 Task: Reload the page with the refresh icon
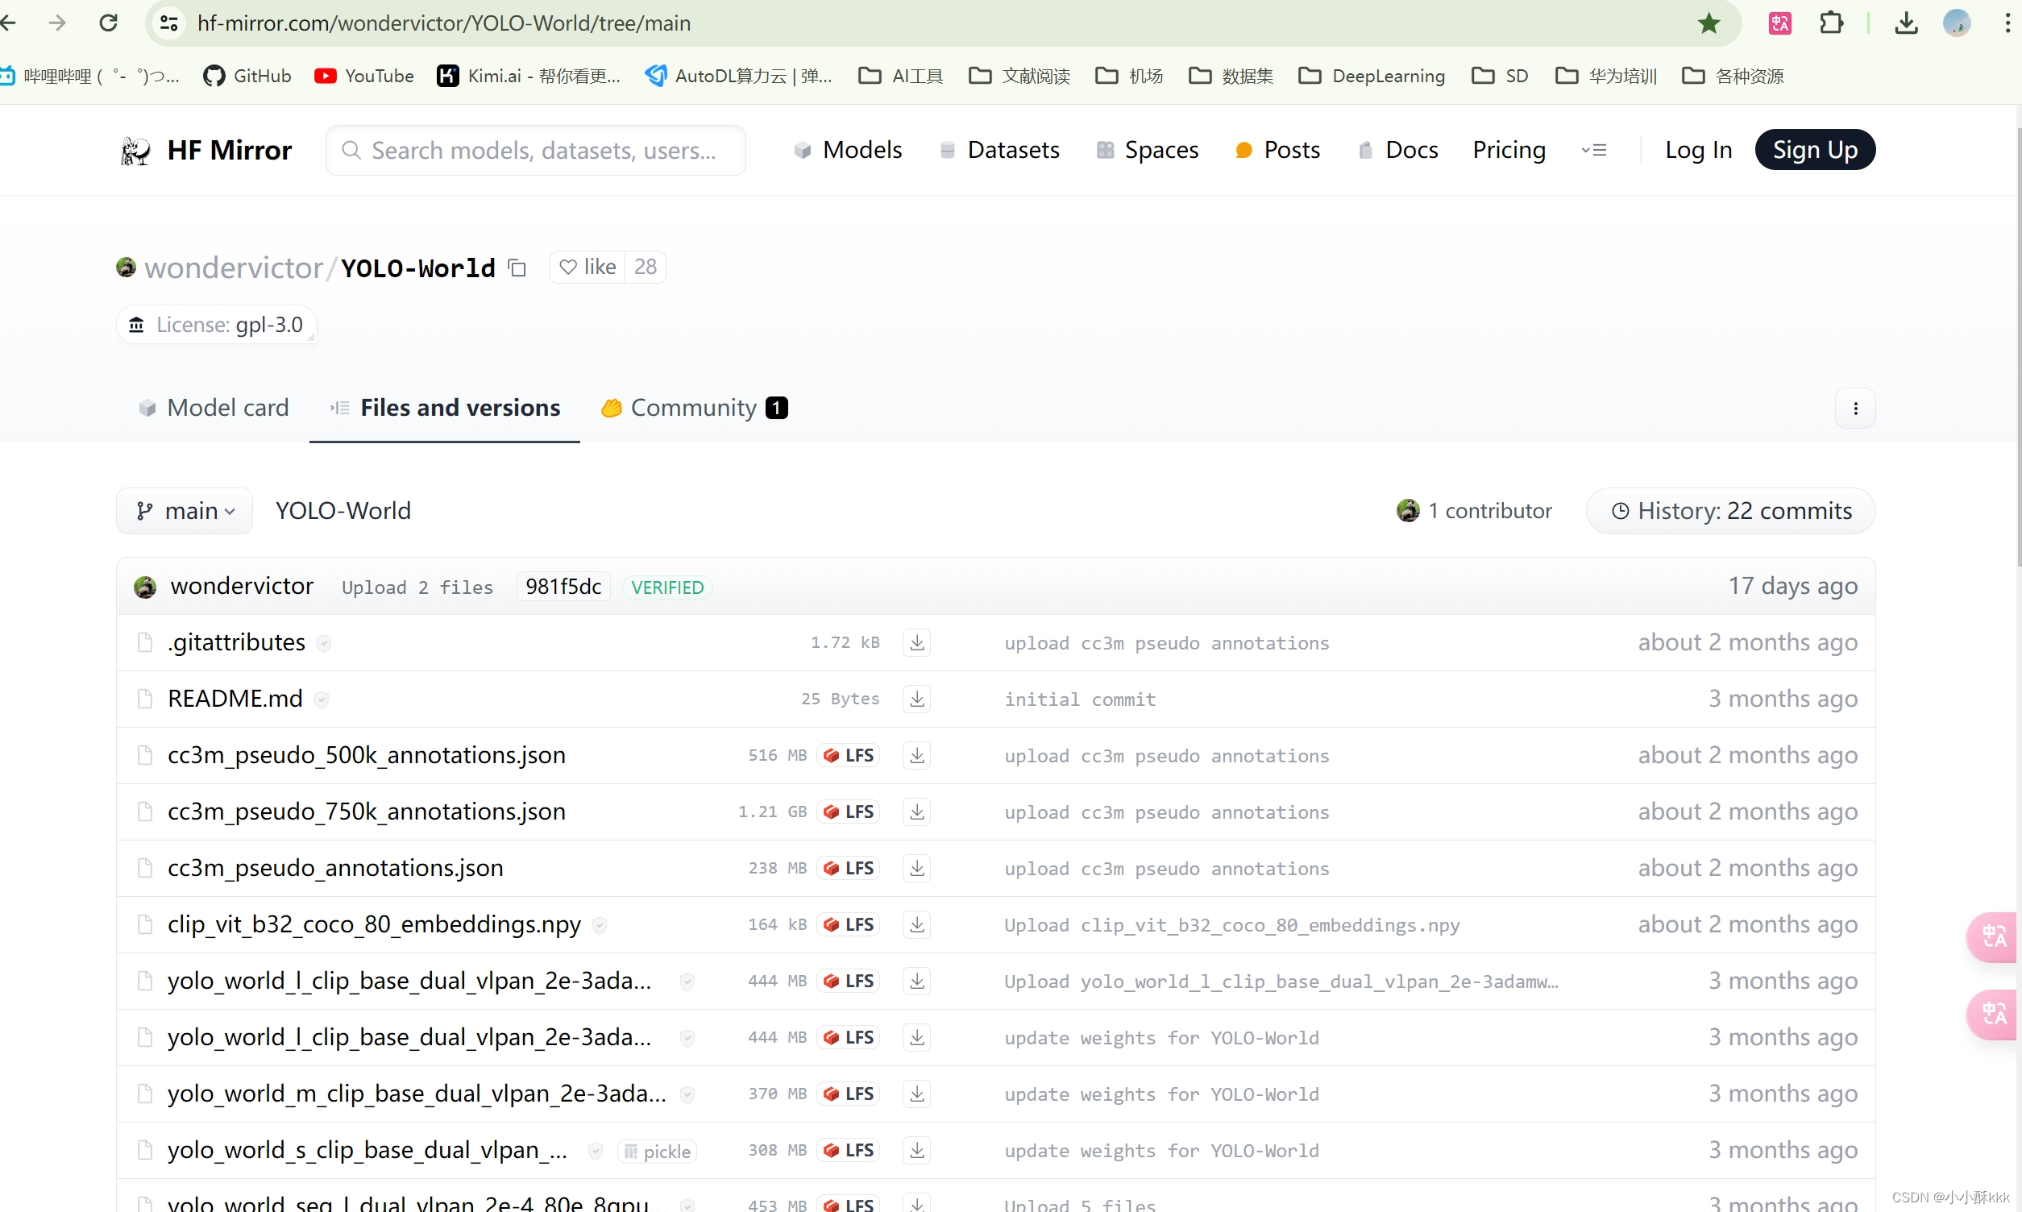[x=109, y=23]
